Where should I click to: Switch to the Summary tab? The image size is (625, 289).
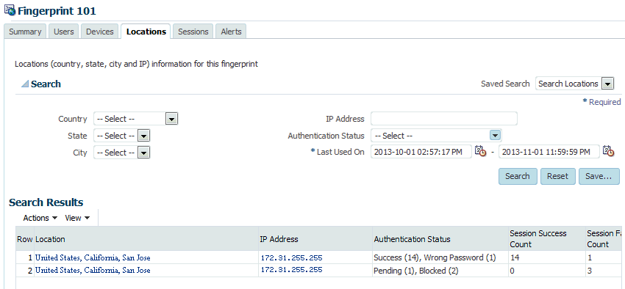(25, 32)
